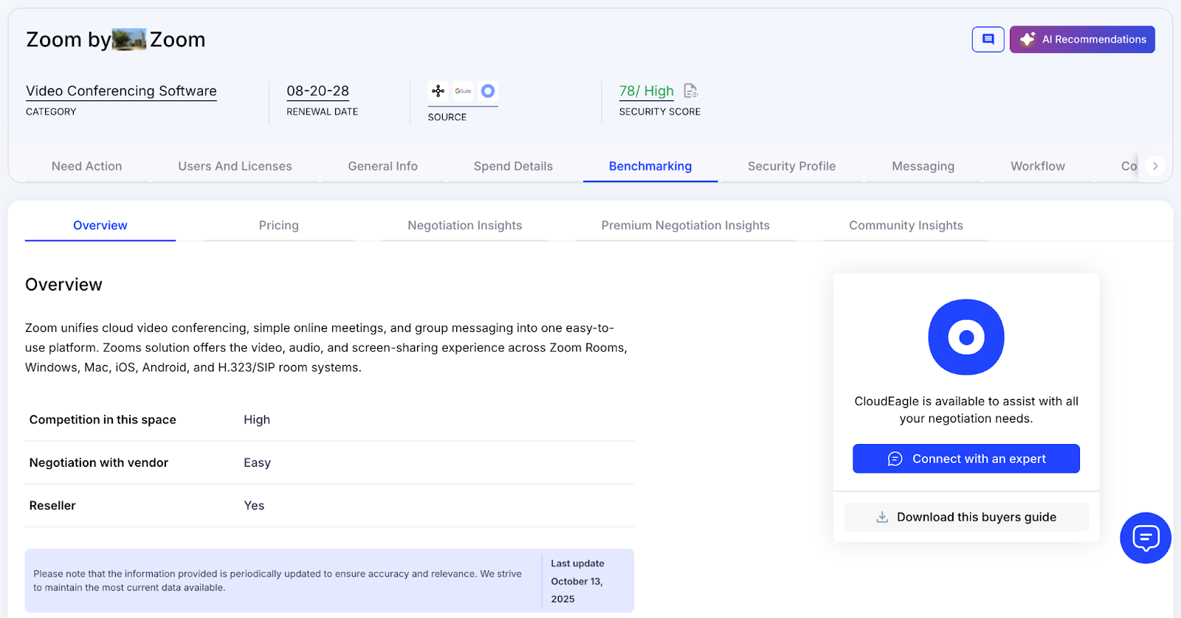The image size is (1181, 618).
Task: Click the Last update October 13, 2025 text
Action: pos(578,581)
